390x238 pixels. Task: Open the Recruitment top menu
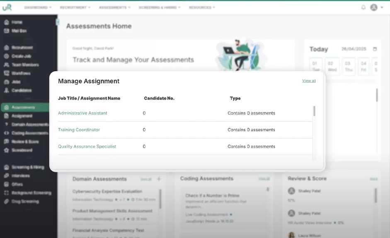pyautogui.click(x=75, y=7)
